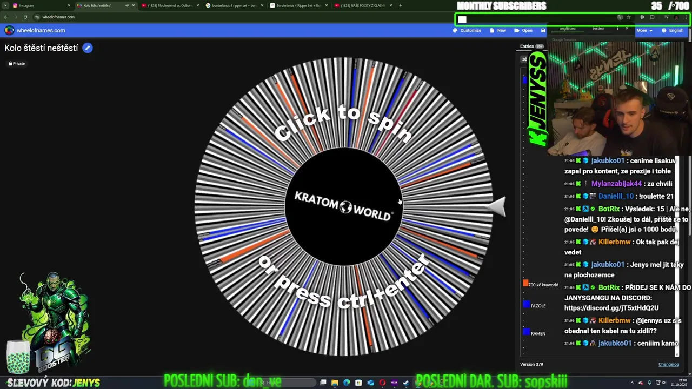
Task: Select the FAZOLE entry text
Action: coord(538,306)
